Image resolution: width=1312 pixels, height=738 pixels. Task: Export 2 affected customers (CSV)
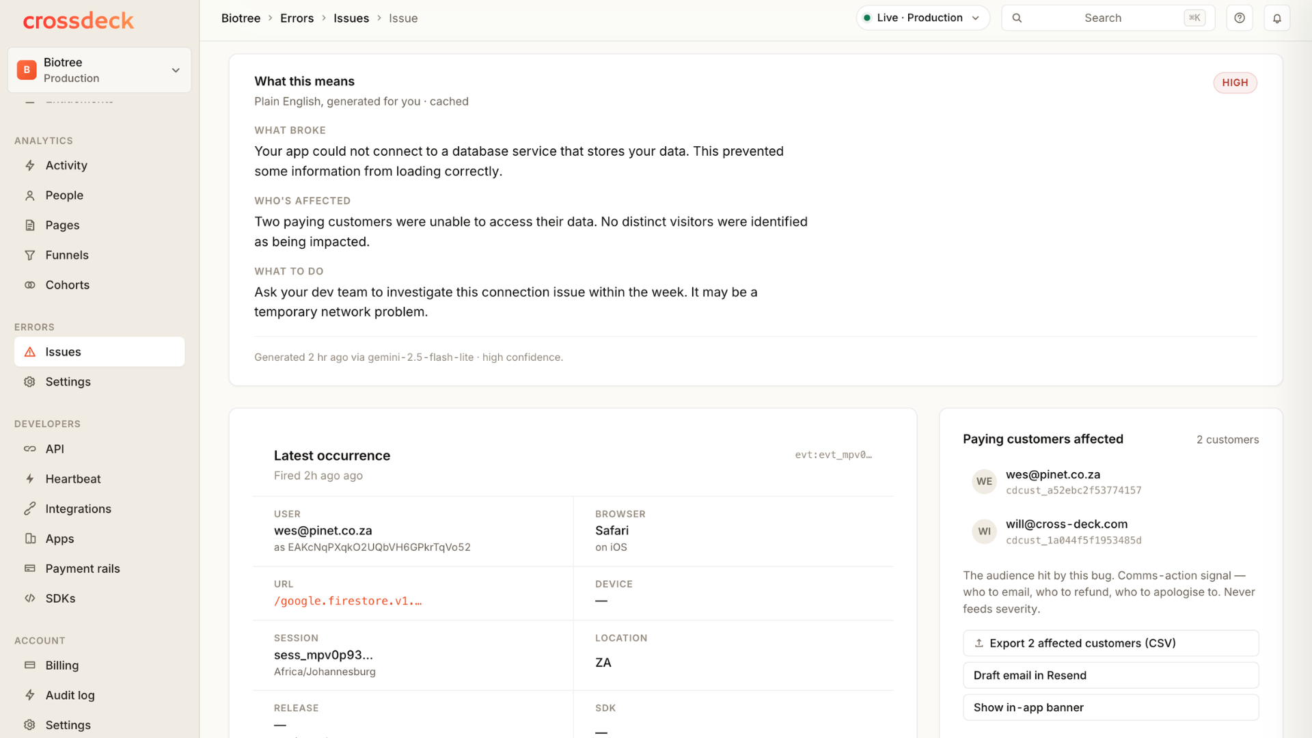point(1110,643)
